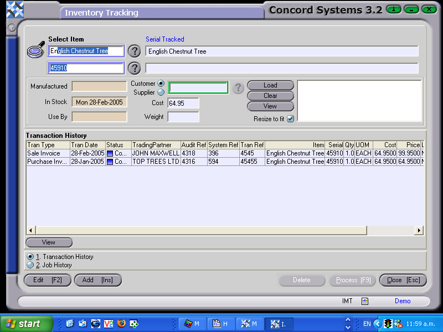Click the circular arrow icon in left sidebar
The height and width of the screenshot is (332, 443).
point(11,27)
